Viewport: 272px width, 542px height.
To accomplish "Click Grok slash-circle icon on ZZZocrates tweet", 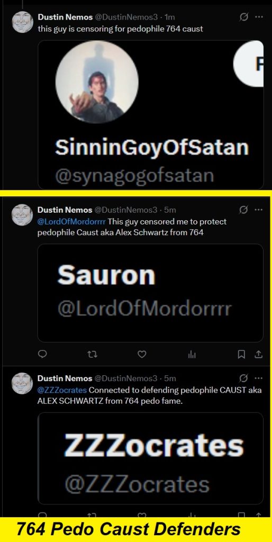I will pyautogui.click(x=243, y=378).
